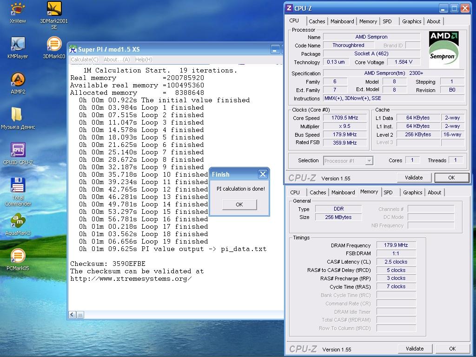Switch to the CPU tab in lower CPU-Z
The image size is (476, 357).
point(295,192)
